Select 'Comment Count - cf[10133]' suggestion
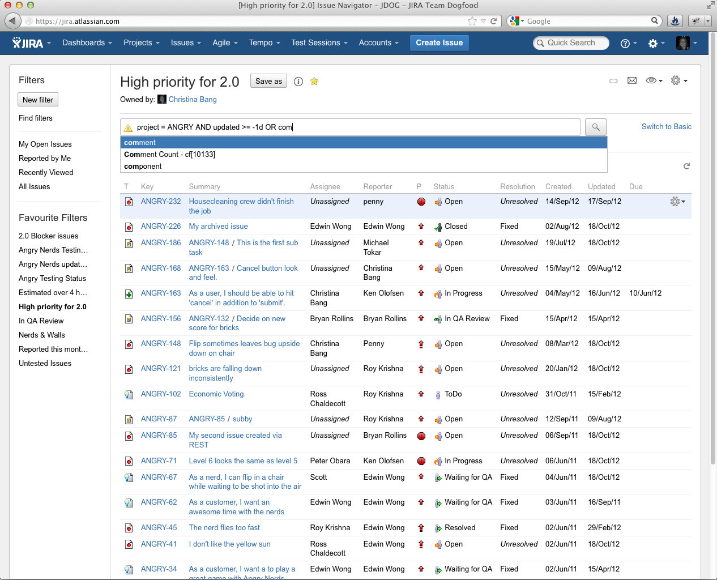This screenshot has width=717, height=580. click(x=364, y=155)
